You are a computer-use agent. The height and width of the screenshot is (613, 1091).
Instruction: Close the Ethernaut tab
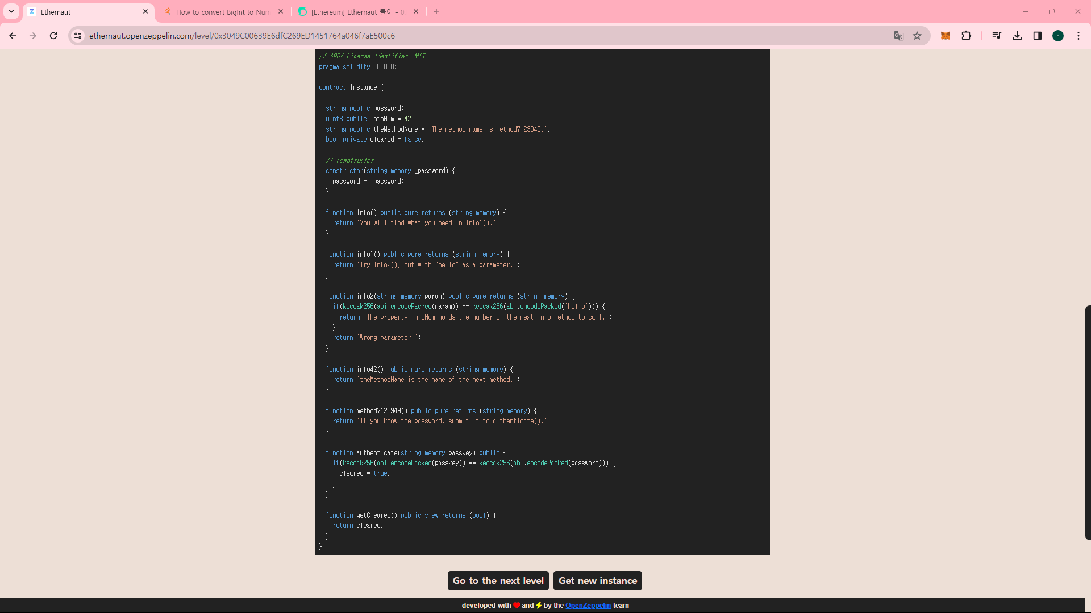[x=145, y=11]
